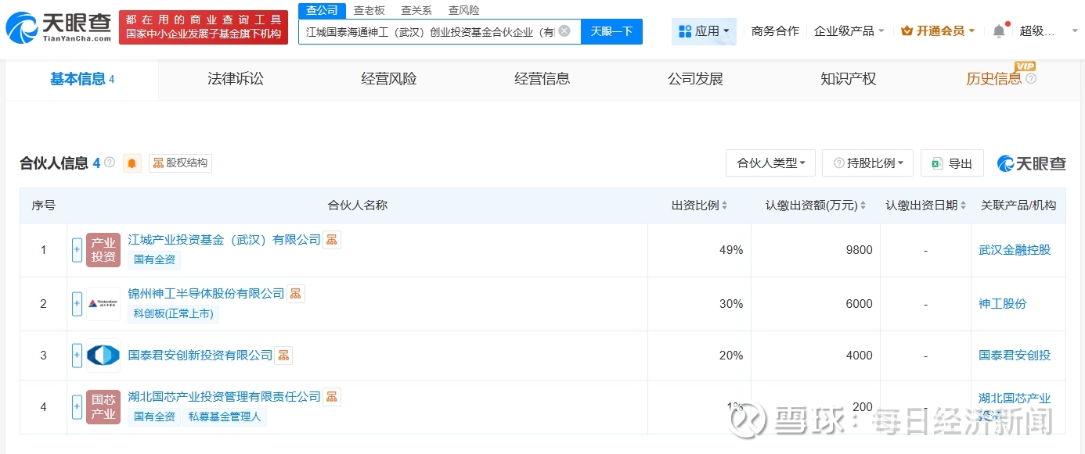Open equity structure icon for 江城产业投资基金
Image resolution: width=1085 pixels, height=454 pixels.
tap(332, 240)
